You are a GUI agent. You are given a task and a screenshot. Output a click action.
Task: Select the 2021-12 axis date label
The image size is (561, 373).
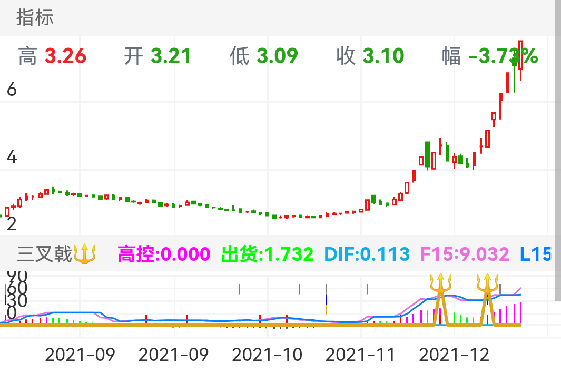point(454,355)
